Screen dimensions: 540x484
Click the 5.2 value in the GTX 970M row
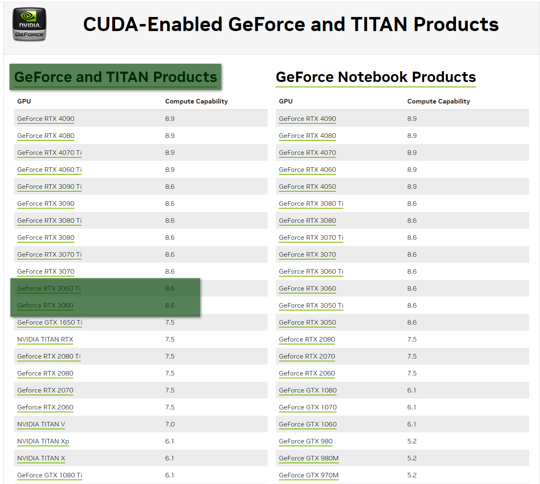tap(412, 475)
